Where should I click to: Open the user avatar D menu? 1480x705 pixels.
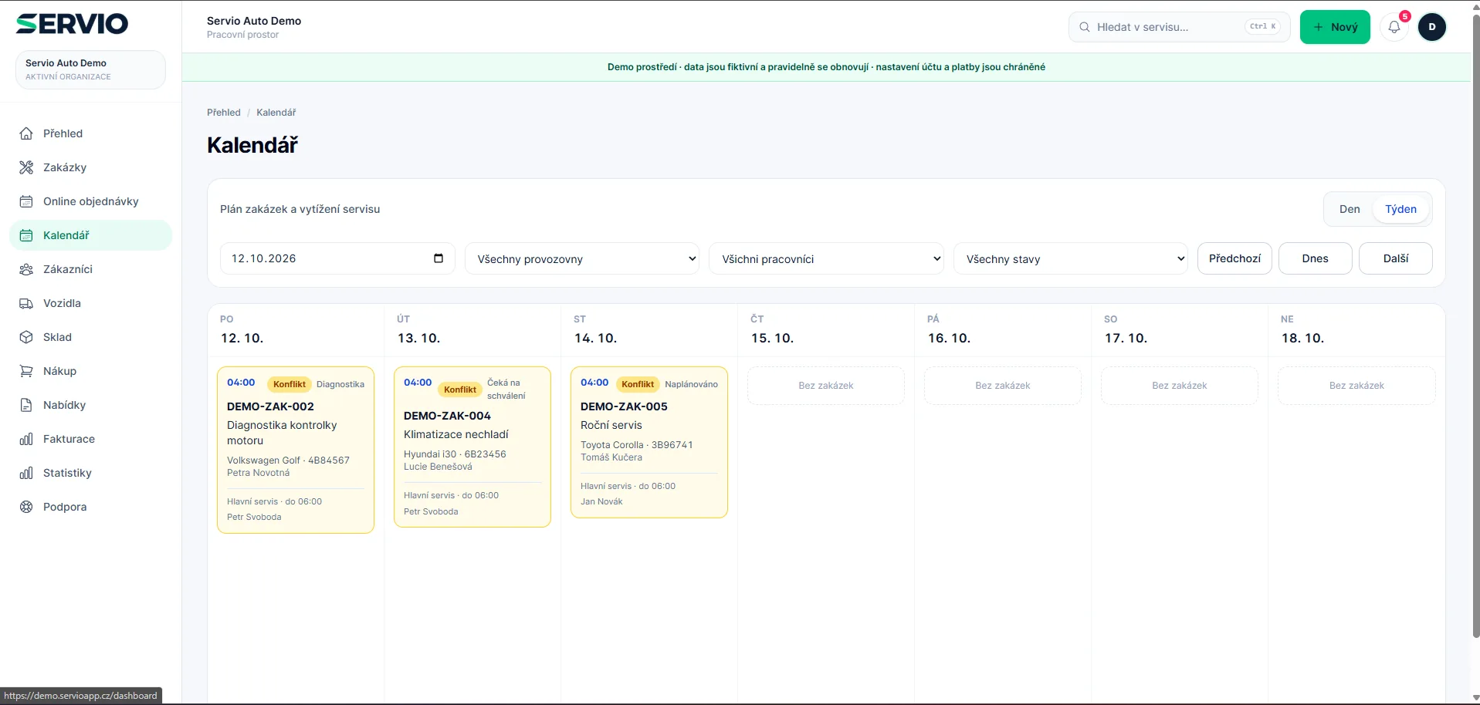coord(1432,27)
